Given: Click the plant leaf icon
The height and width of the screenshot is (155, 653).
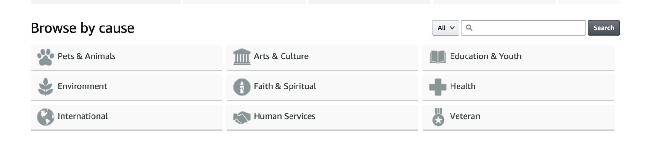Looking at the screenshot, I should pyautogui.click(x=45, y=87).
